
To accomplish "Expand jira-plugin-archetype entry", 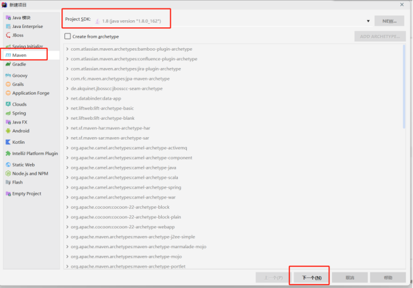I will point(67,69).
